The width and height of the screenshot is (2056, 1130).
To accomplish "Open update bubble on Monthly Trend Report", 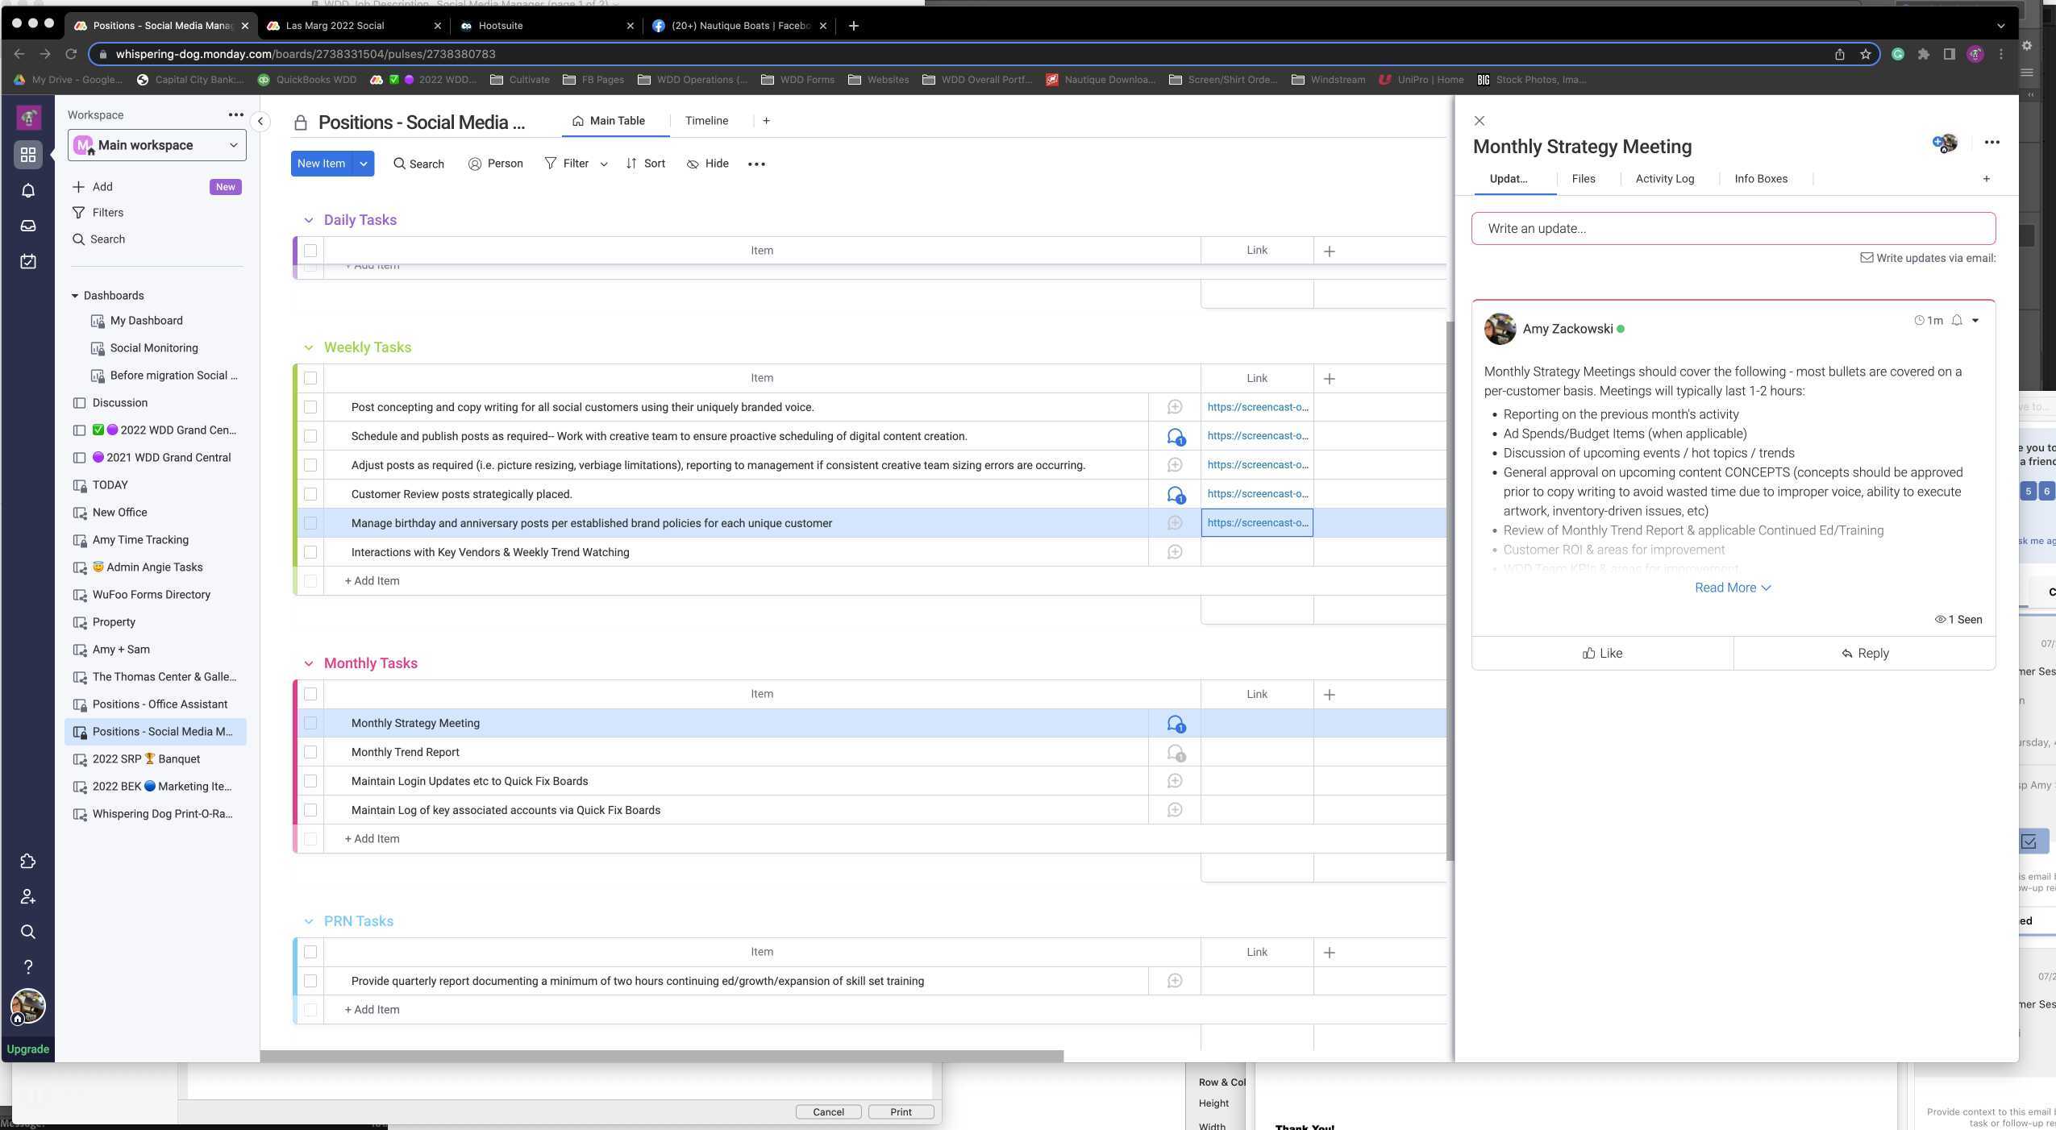I will (1175, 753).
